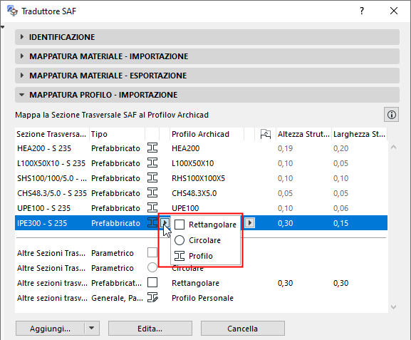Screen dimensions: 411x340
Task: Click the profile icon in UPE100 row
Action: [x=152, y=208]
